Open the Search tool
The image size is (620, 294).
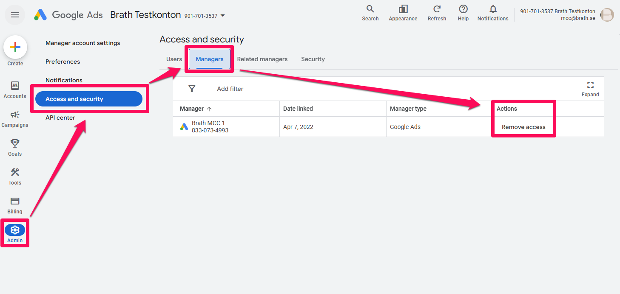[370, 13]
